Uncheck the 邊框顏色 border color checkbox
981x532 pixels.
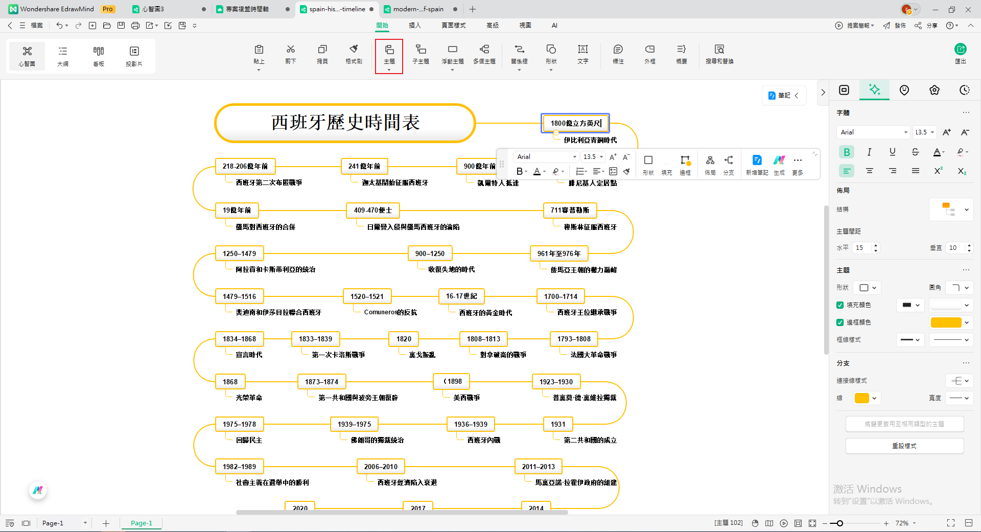pyautogui.click(x=839, y=322)
